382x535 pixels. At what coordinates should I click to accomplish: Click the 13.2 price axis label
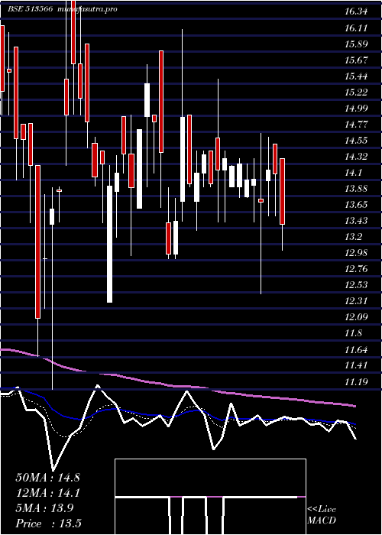[x=353, y=237]
